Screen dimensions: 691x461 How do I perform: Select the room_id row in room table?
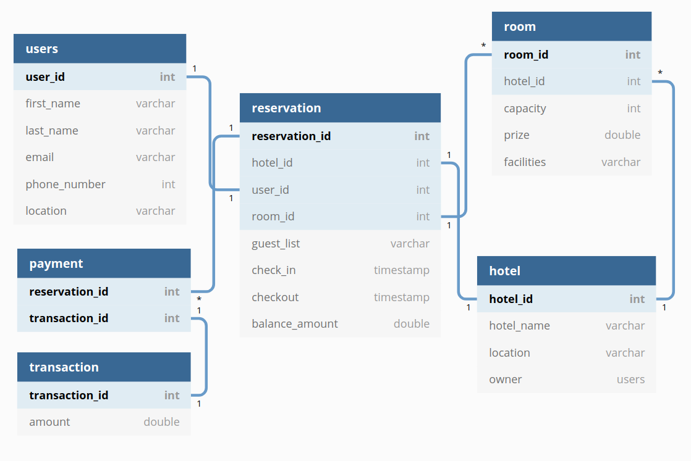click(572, 54)
